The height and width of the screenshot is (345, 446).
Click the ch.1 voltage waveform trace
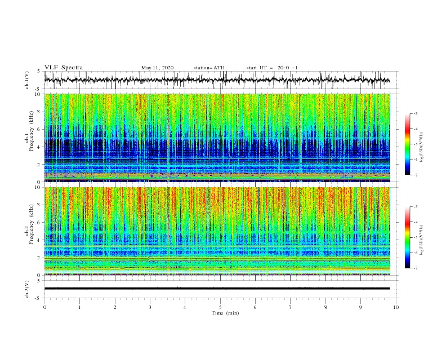click(x=217, y=80)
